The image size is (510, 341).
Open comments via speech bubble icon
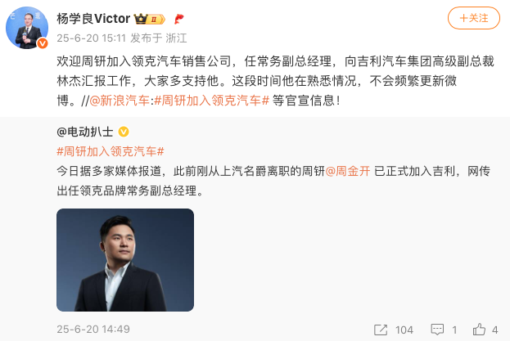point(437,330)
